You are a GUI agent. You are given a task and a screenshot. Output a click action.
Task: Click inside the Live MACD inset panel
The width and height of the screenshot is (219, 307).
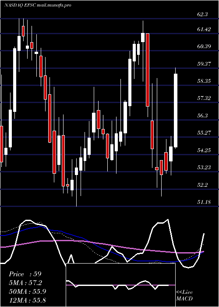[120, 285]
